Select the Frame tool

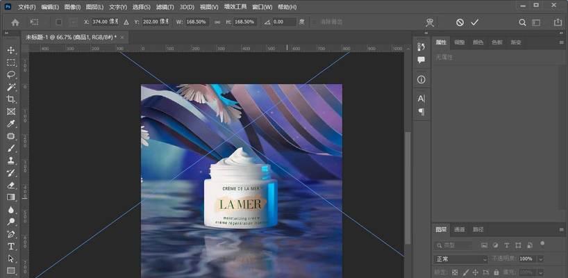coord(11,111)
